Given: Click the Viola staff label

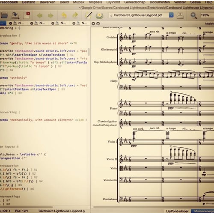Looking at the screenshot, I should pyautogui.click(x=113, y=168).
